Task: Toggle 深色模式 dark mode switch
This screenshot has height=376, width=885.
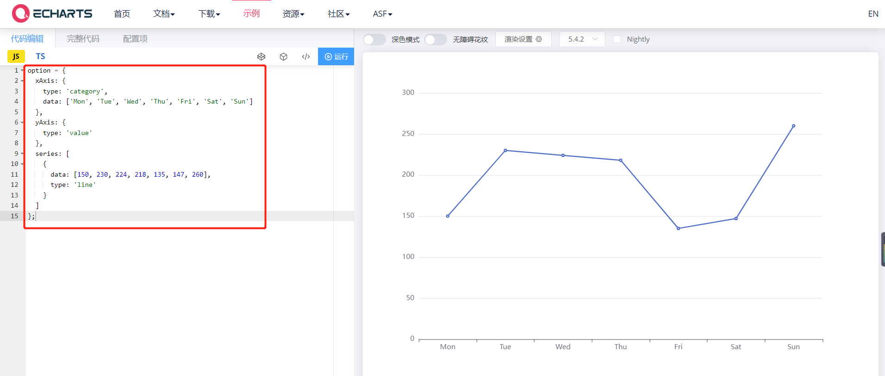Action: (374, 39)
